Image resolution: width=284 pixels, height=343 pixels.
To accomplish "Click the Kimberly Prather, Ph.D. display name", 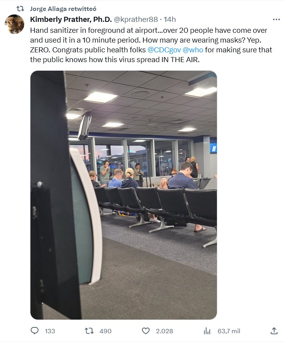I will pos(71,20).
